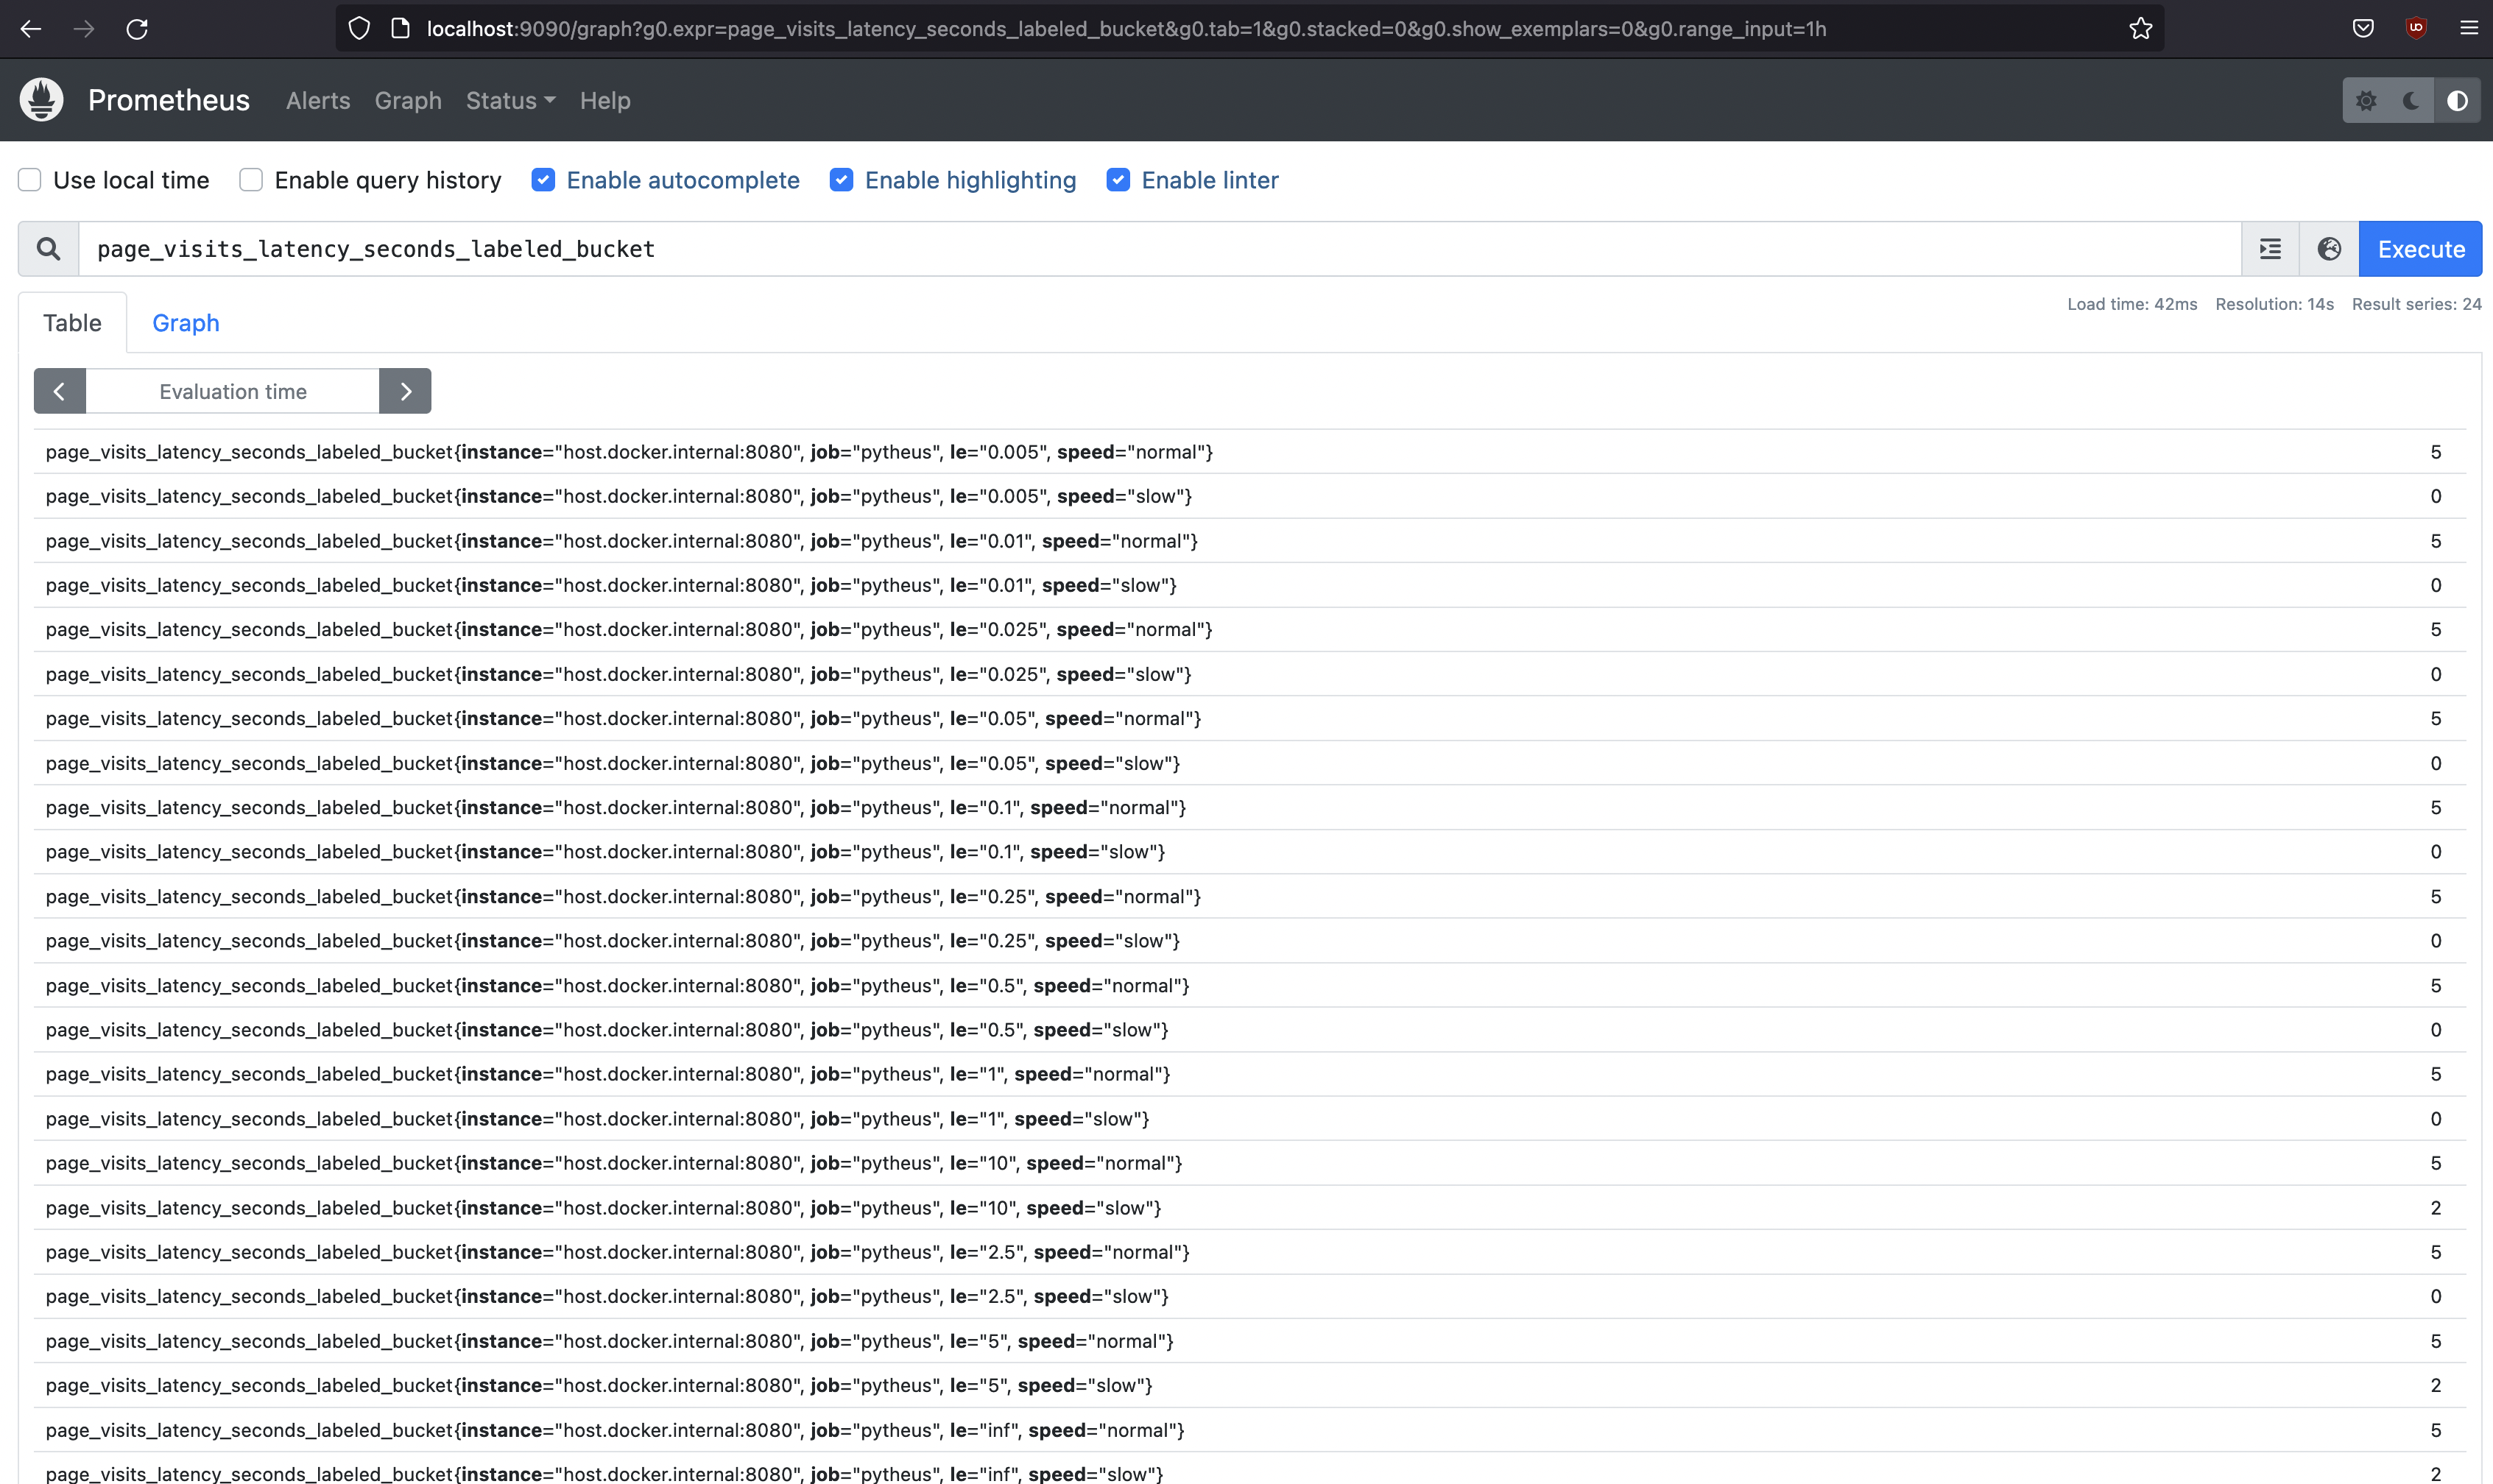The width and height of the screenshot is (2493, 1484).
Task: Open the Help page
Action: (605, 101)
